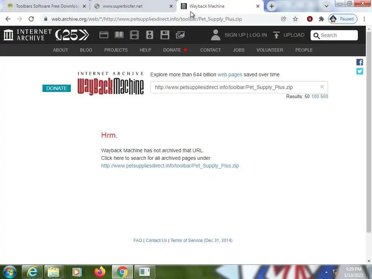Go forward with the browser forward arrow
This screenshot has height=279, width=372.
point(20,19)
